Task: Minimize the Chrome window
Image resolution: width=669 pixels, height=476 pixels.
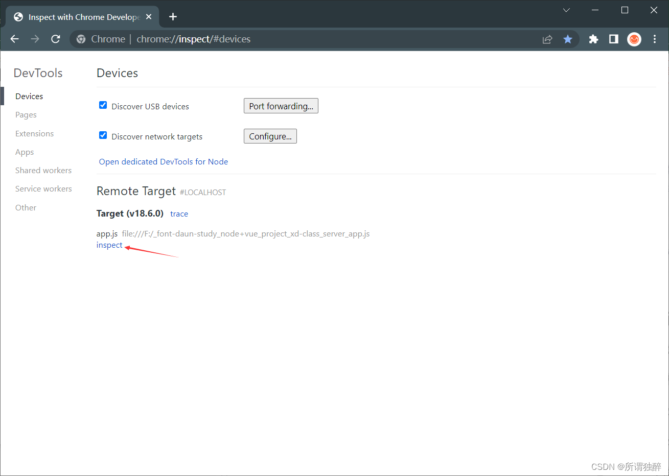Action: click(595, 10)
